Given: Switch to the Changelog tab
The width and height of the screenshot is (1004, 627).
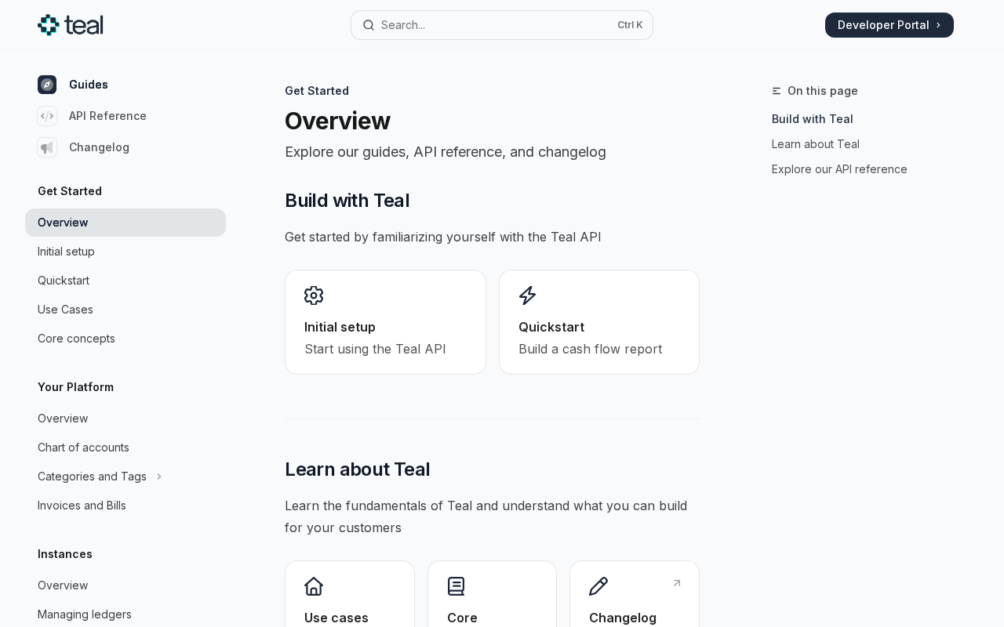Looking at the screenshot, I should click(99, 147).
